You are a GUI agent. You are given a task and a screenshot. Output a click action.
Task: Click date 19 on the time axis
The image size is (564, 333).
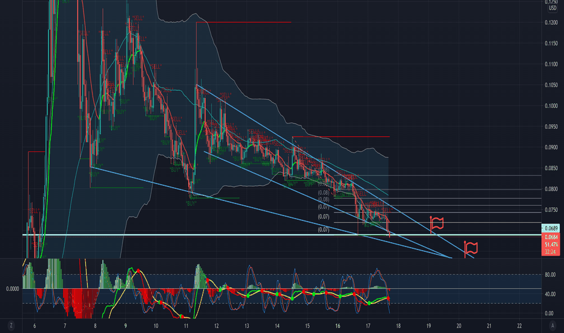[428, 326]
